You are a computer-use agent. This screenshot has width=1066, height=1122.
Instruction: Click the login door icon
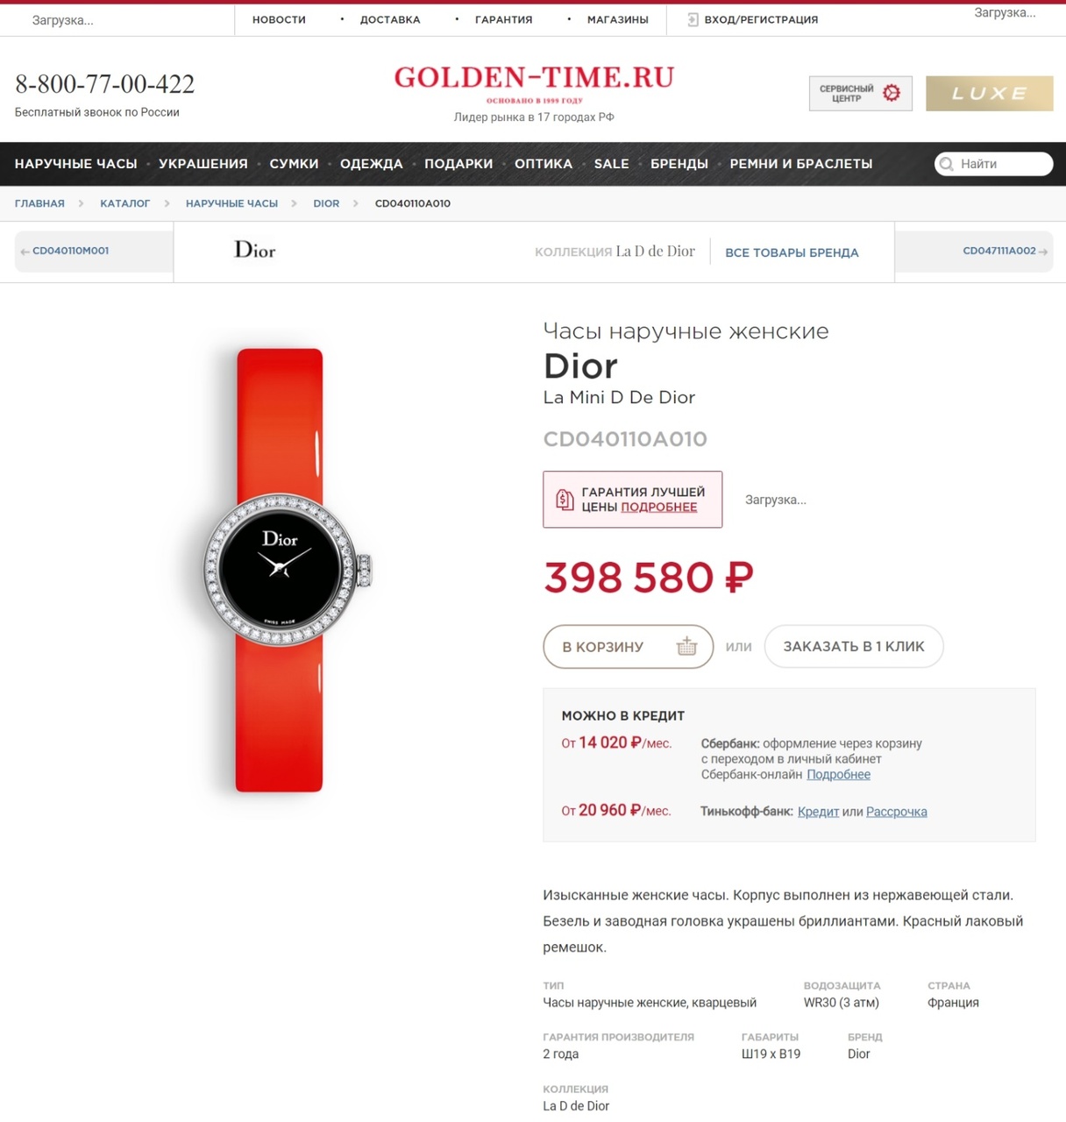pyautogui.click(x=693, y=19)
